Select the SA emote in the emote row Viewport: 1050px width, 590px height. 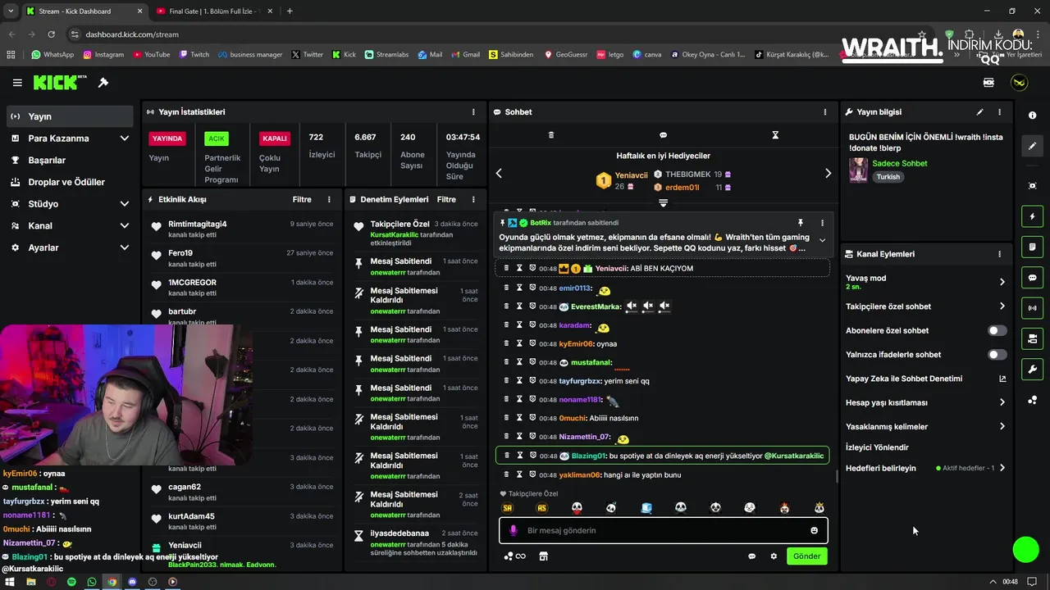(507, 508)
